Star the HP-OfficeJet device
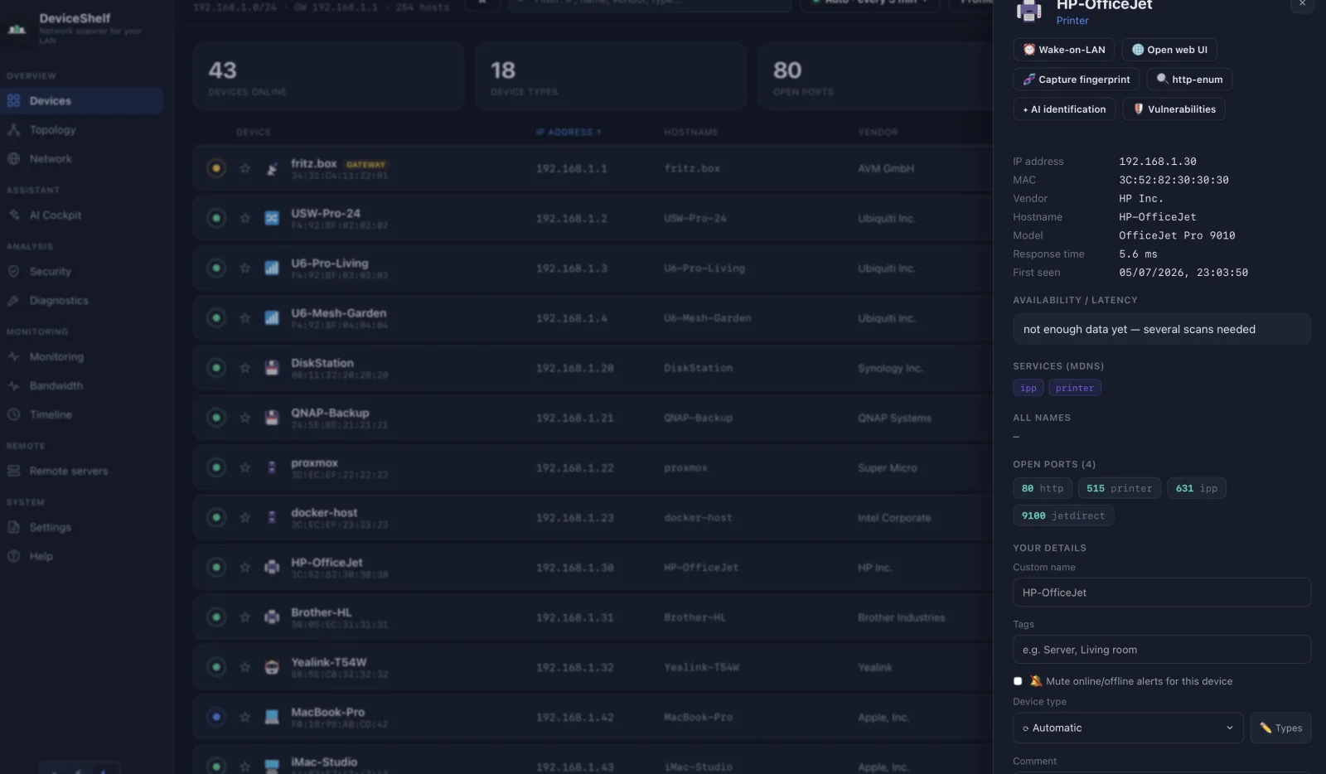Image resolution: width=1326 pixels, height=774 pixels. [x=245, y=568]
